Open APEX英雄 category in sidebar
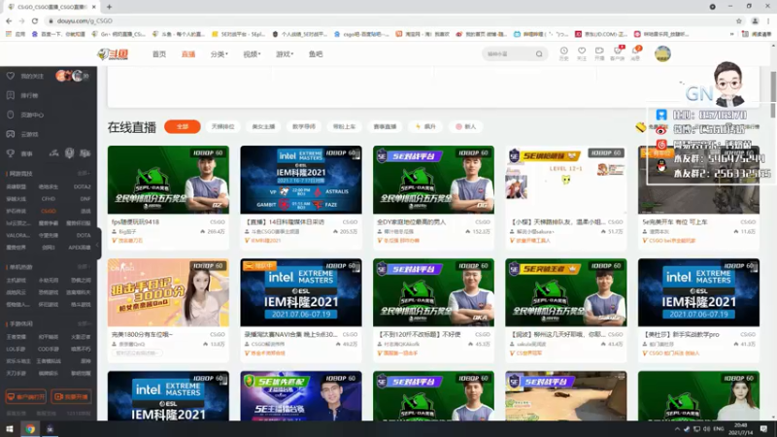Image resolution: width=777 pixels, height=437 pixels. [80, 248]
